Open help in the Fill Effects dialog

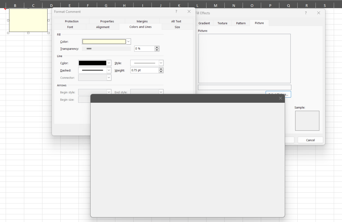[306, 13]
